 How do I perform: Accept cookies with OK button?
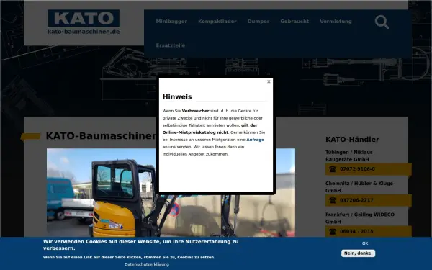click(365, 243)
